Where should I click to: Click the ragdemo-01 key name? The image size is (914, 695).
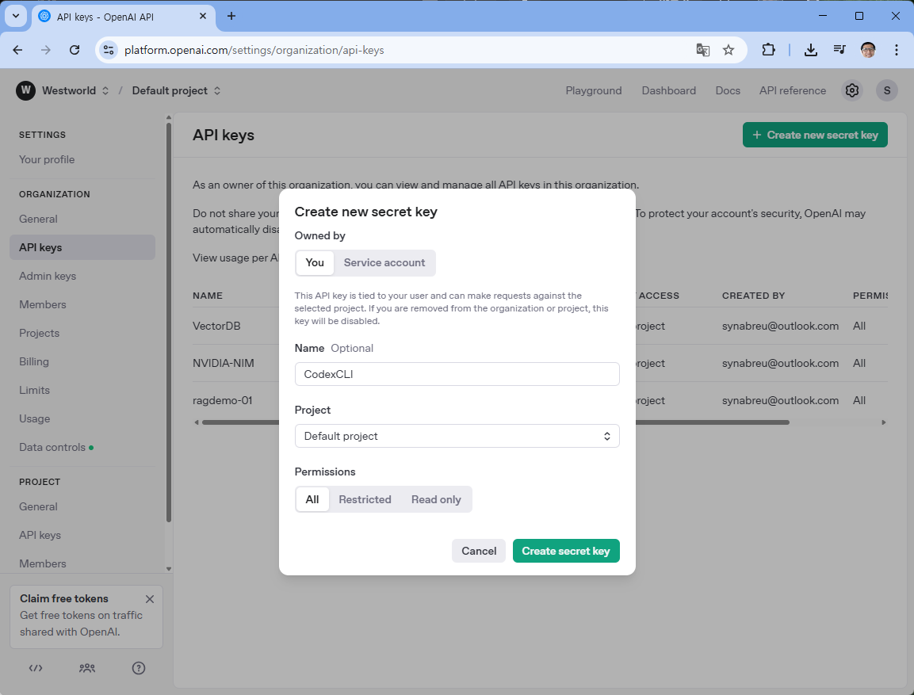[222, 400]
